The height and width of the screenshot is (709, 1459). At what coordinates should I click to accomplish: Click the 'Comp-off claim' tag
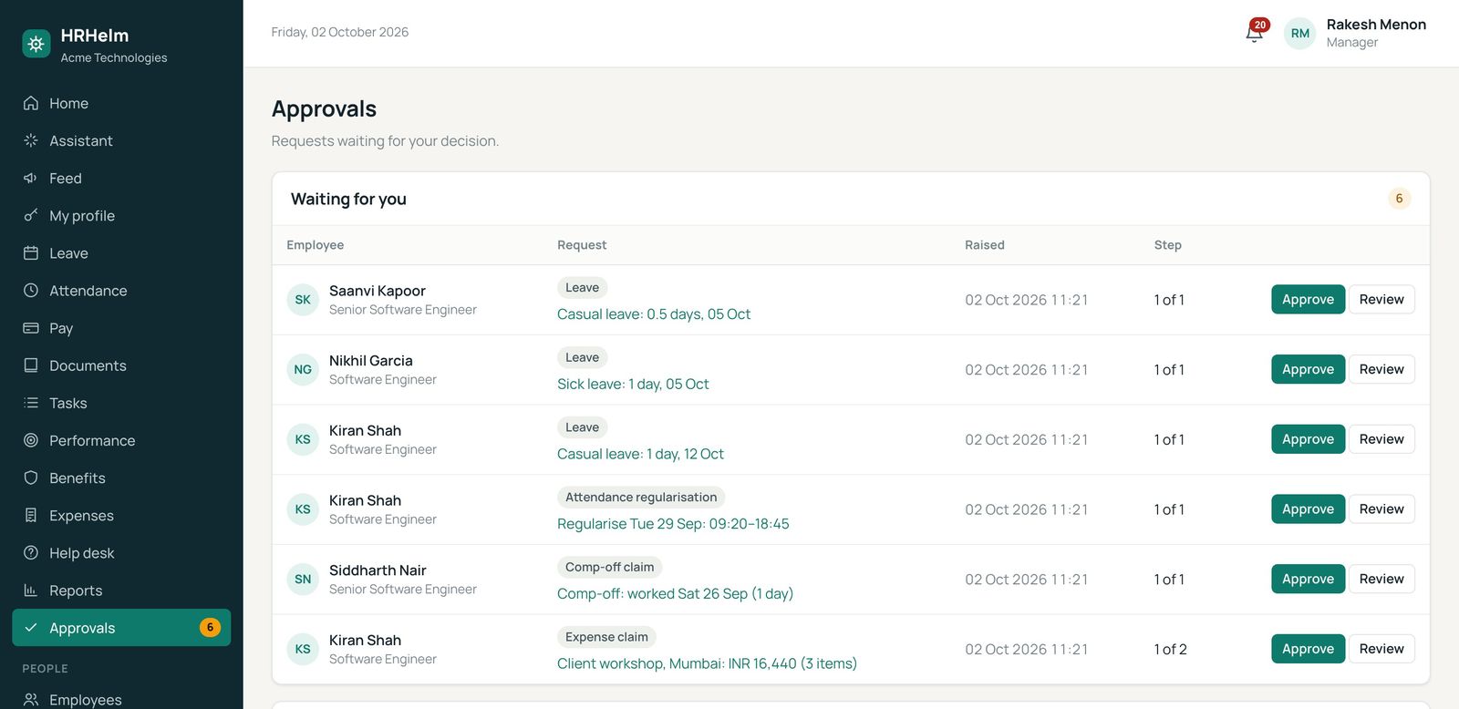(609, 567)
